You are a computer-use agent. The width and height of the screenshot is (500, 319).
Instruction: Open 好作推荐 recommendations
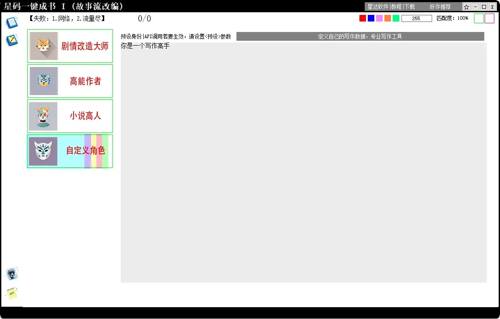(x=440, y=7)
